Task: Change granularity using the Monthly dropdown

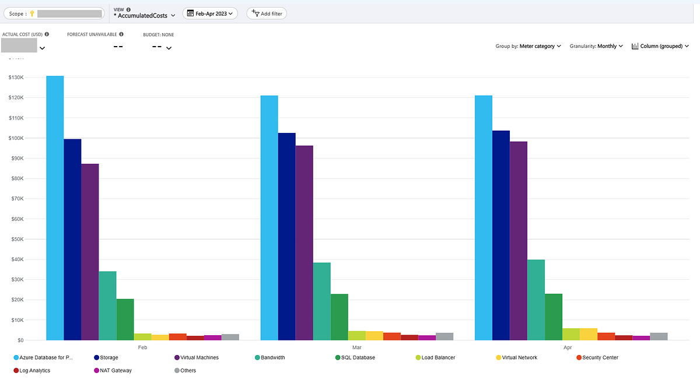Action: pyautogui.click(x=596, y=45)
